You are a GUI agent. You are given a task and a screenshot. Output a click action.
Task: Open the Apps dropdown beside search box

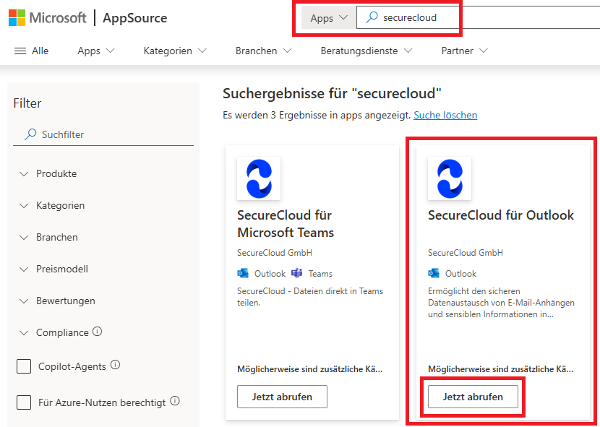pos(329,18)
